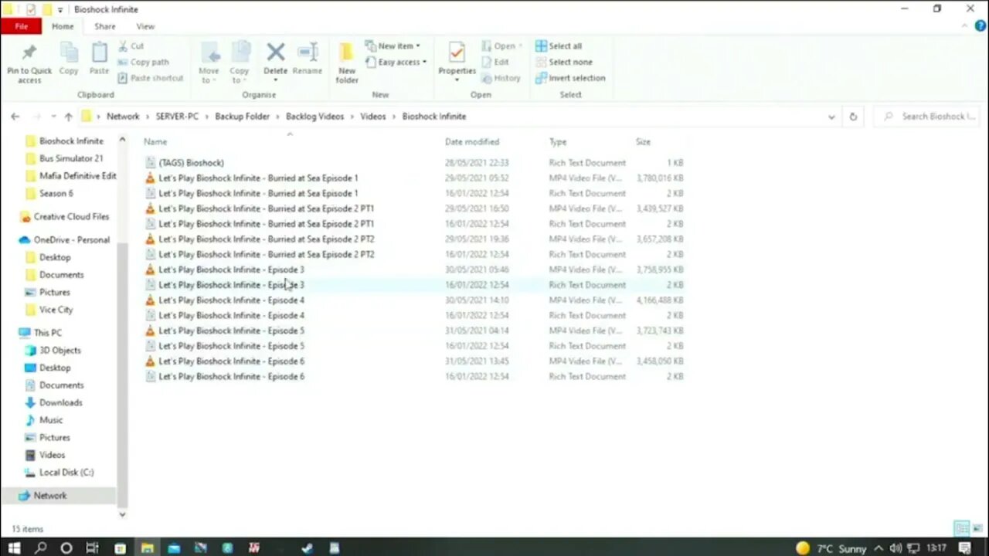
Task: Click Paste shortcut command
Action: (x=151, y=78)
